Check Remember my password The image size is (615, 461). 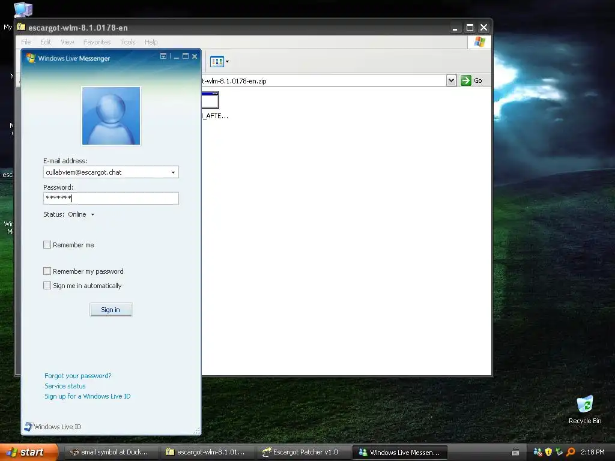click(x=47, y=271)
